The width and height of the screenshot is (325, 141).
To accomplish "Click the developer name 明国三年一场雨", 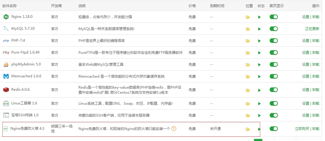I will [x=62, y=129].
